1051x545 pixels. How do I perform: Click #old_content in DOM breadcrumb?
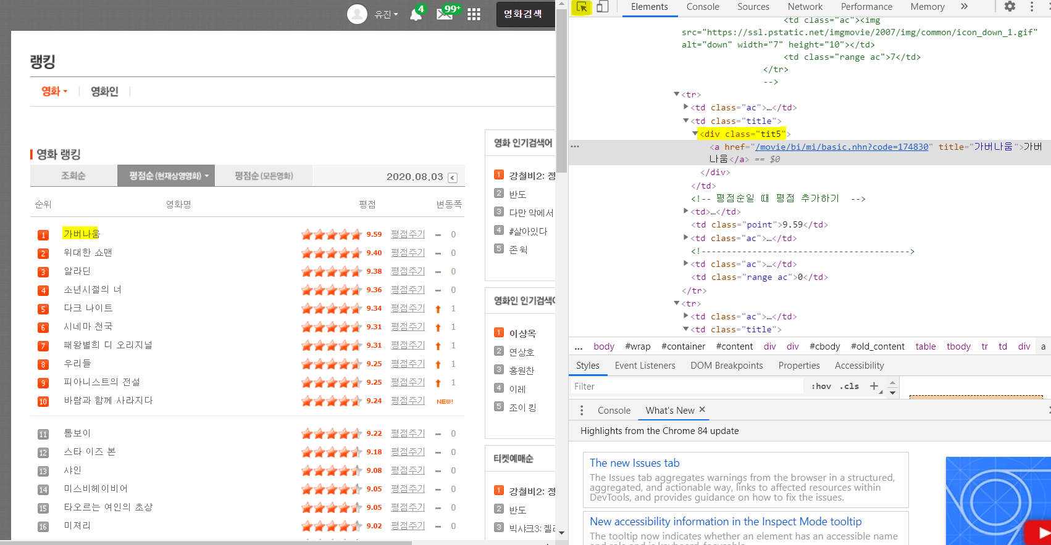pyautogui.click(x=877, y=346)
